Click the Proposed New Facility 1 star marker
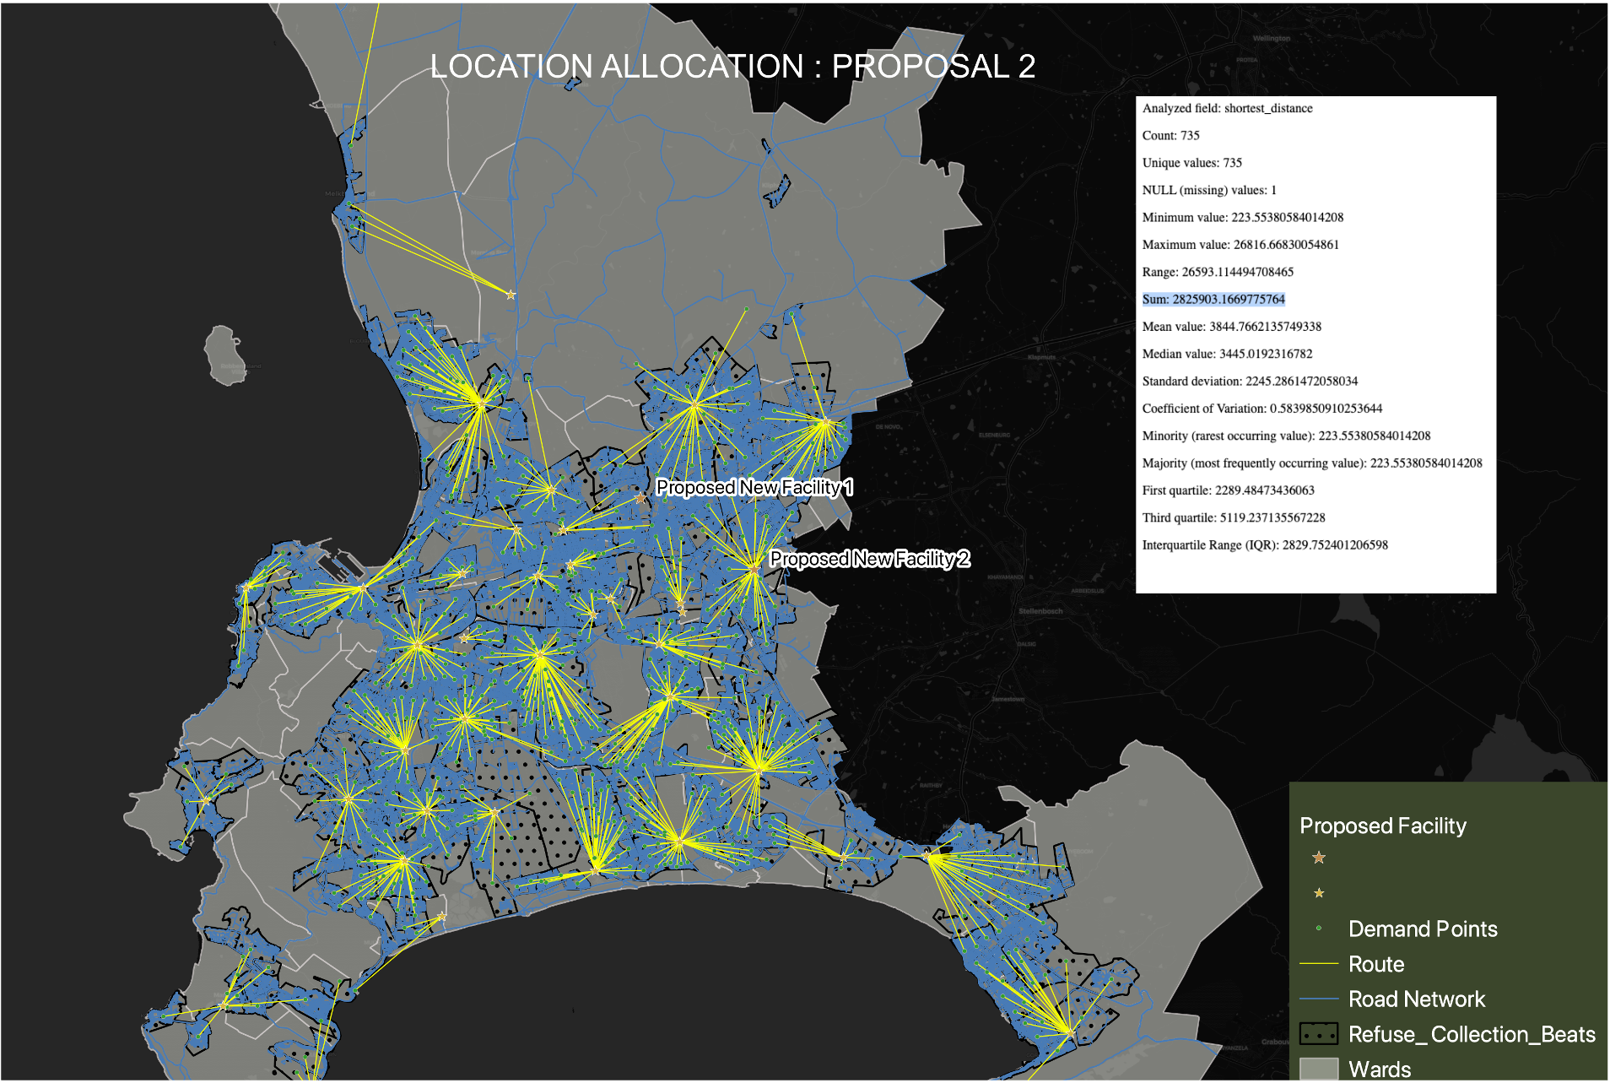The height and width of the screenshot is (1083, 1610). tap(640, 498)
